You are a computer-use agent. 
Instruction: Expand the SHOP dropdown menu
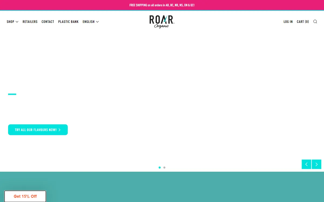click(11, 22)
